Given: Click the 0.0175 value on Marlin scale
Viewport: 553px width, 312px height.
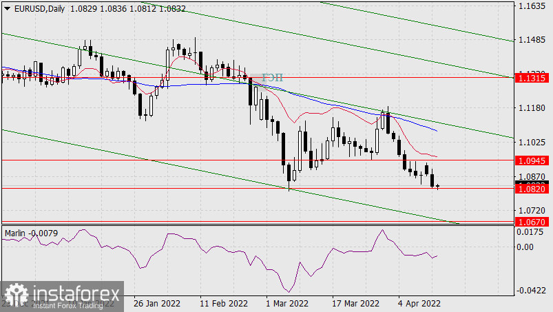Looking at the screenshot, I should 531,232.
